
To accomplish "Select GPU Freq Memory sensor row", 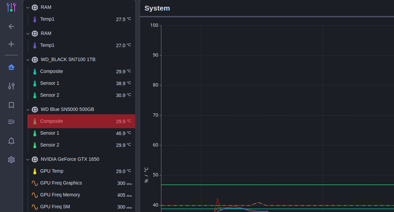I will pos(81,195).
